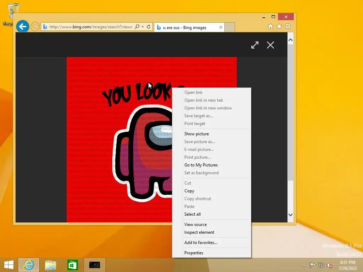363x272 pixels.
Task: Open the Home page icon
Action: point(270,26)
